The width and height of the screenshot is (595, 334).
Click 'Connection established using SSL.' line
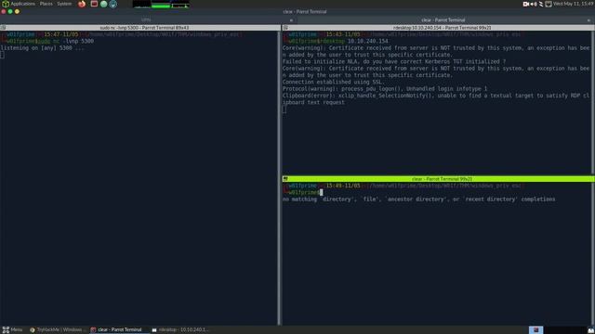coord(334,83)
